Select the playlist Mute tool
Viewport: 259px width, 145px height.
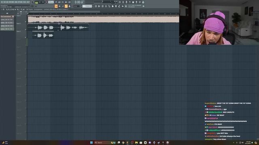pos(13,10)
